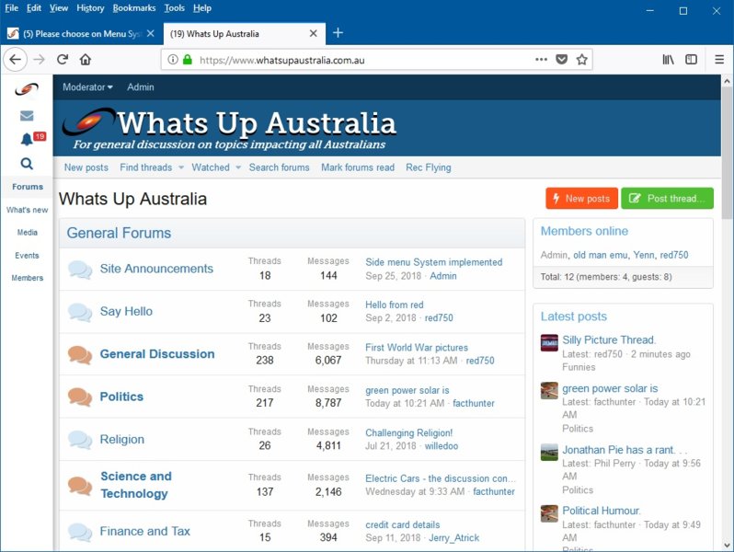Screen dimensions: 734x552
Task: Bookmark this page with the star icon
Action: 582,60
